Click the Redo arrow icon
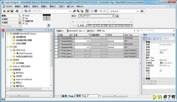 39,11
